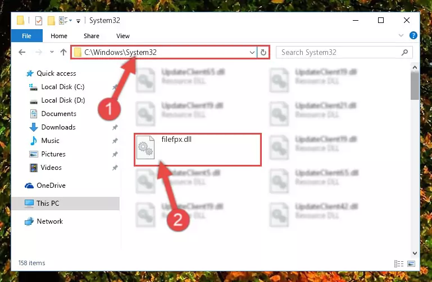Viewport: 432px width, 282px height.
Task: Select the filefpx.dll file
Action: pyautogui.click(x=198, y=150)
